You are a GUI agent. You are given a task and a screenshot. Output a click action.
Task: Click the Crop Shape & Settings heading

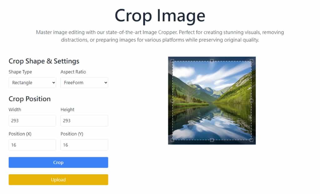tap(44, 61)
